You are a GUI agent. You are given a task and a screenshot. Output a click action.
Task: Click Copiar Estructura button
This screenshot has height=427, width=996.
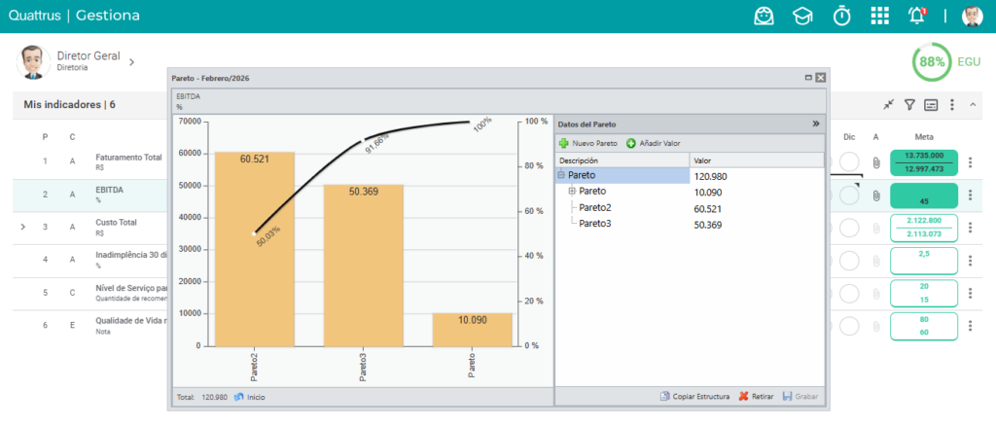pyautogui.click(x=694, y=397)
